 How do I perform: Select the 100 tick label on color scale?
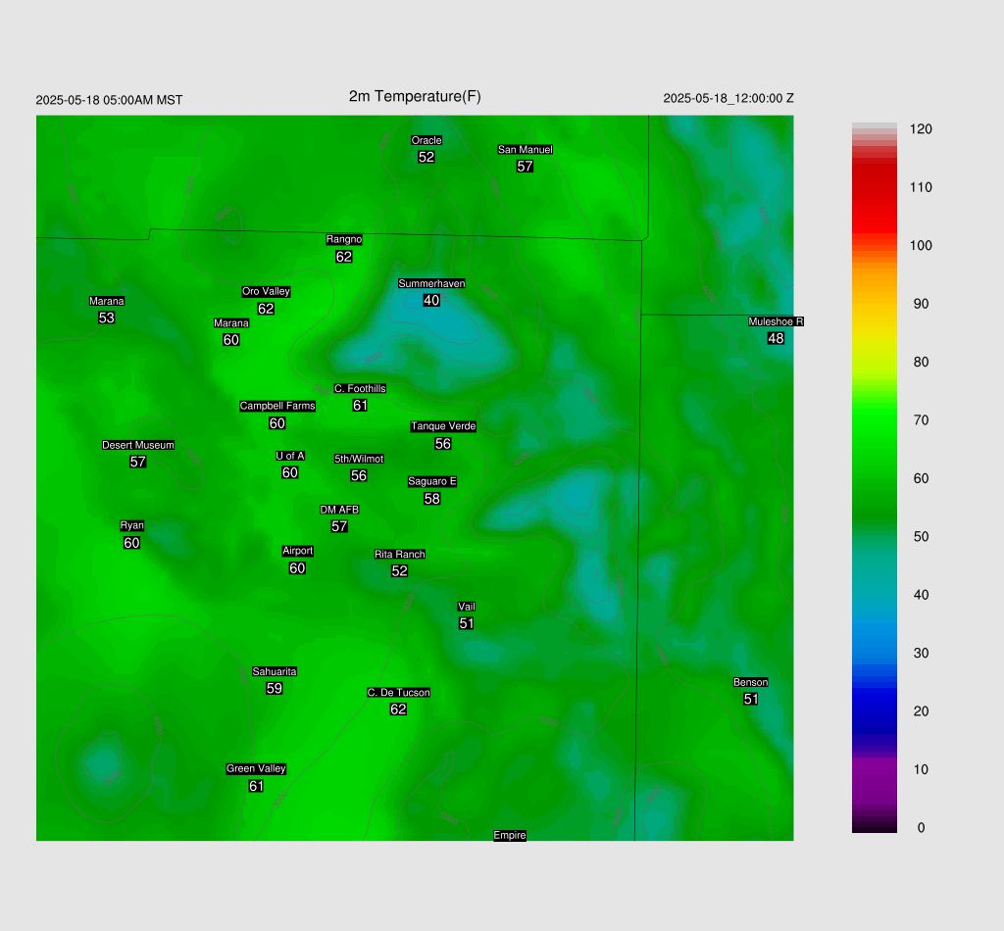921,246
